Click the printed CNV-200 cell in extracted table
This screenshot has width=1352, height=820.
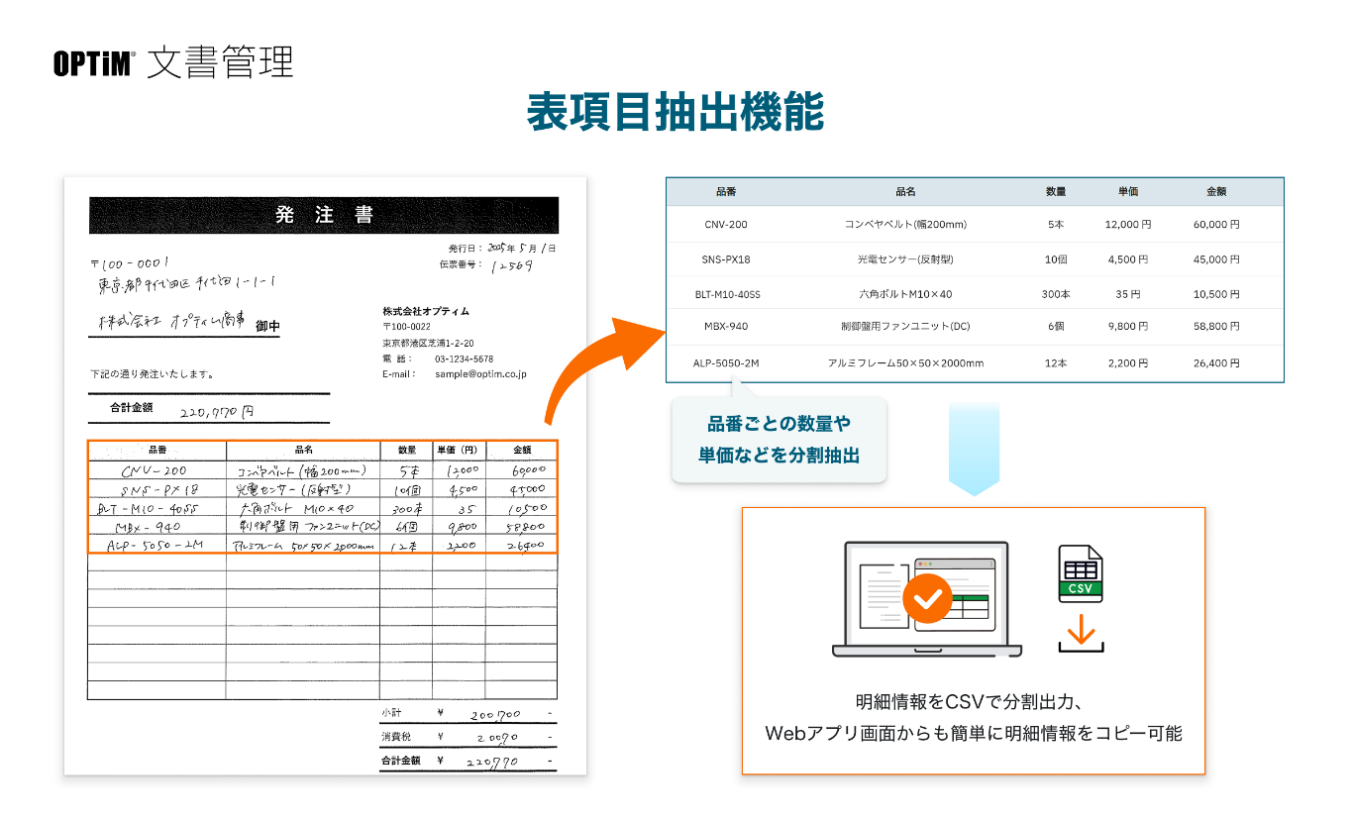pos(725,225)
